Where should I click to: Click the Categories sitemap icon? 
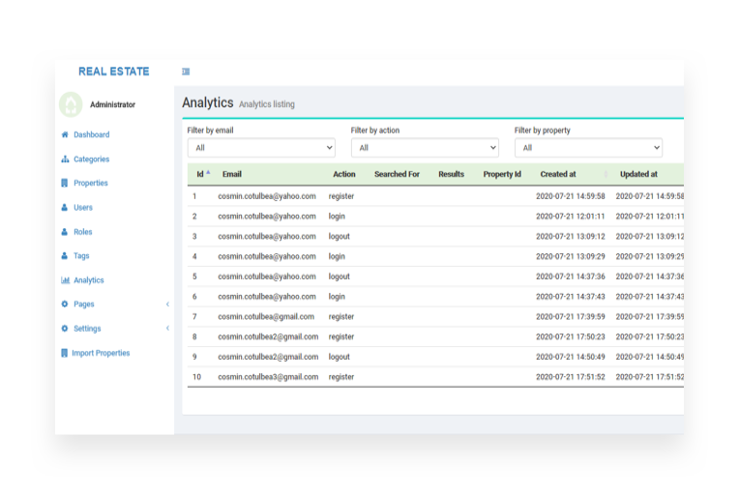pos(65,159)
